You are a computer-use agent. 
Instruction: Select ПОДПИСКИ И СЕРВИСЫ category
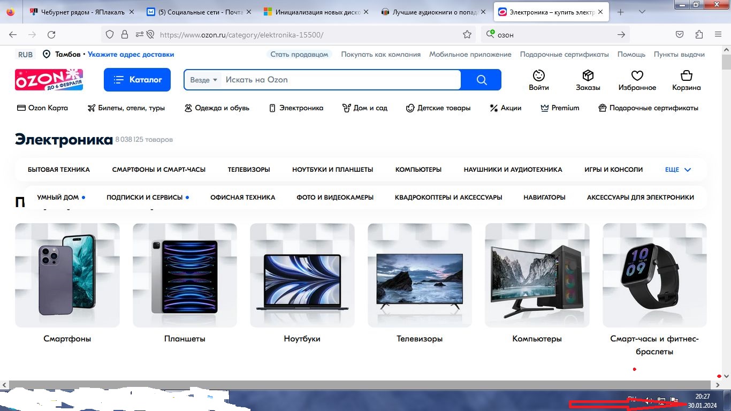(144, 197)
